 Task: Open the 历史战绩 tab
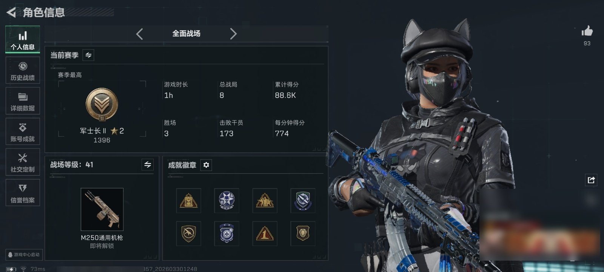[23, 70]
